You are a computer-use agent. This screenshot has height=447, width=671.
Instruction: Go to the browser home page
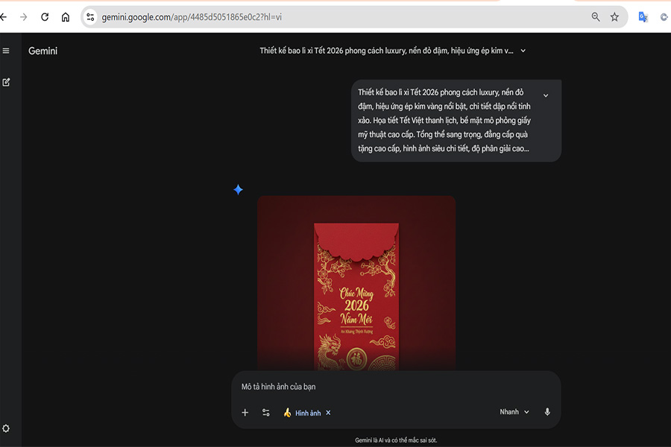[x=66, y=17]
